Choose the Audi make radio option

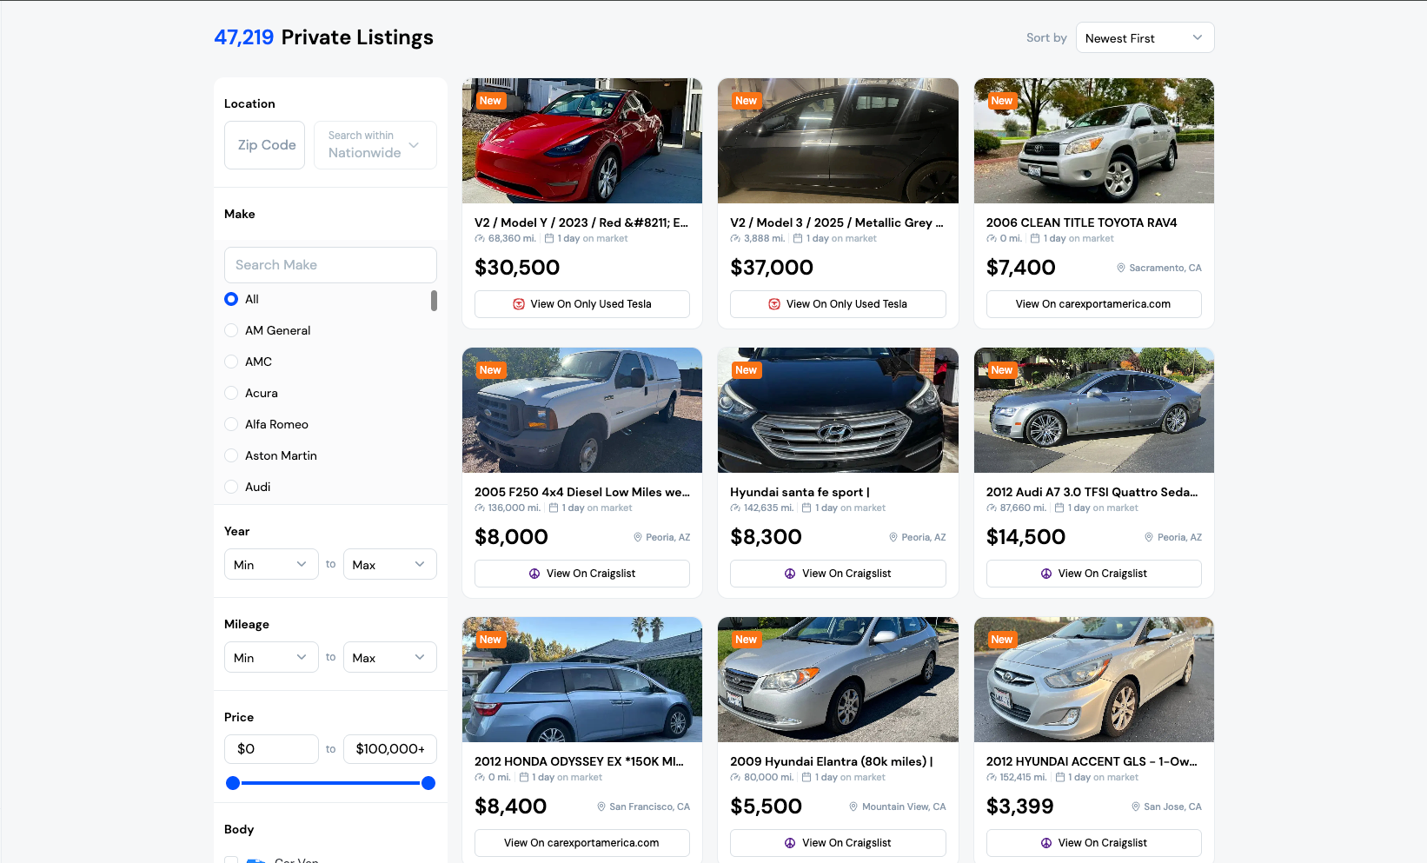231,487
